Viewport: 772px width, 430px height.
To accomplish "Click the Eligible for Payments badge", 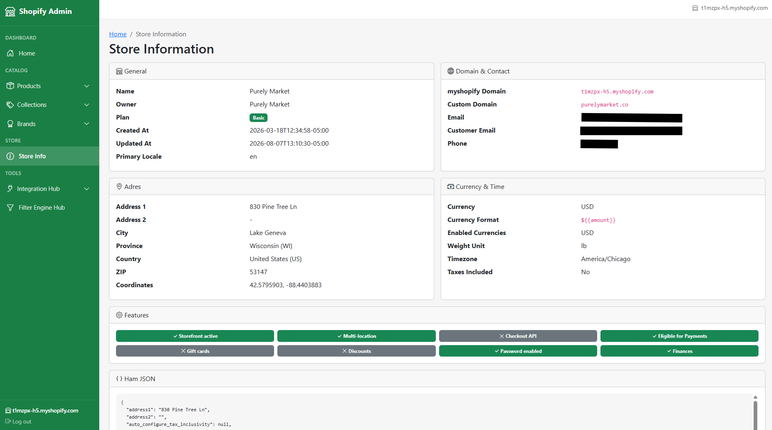I will (679, 336).
